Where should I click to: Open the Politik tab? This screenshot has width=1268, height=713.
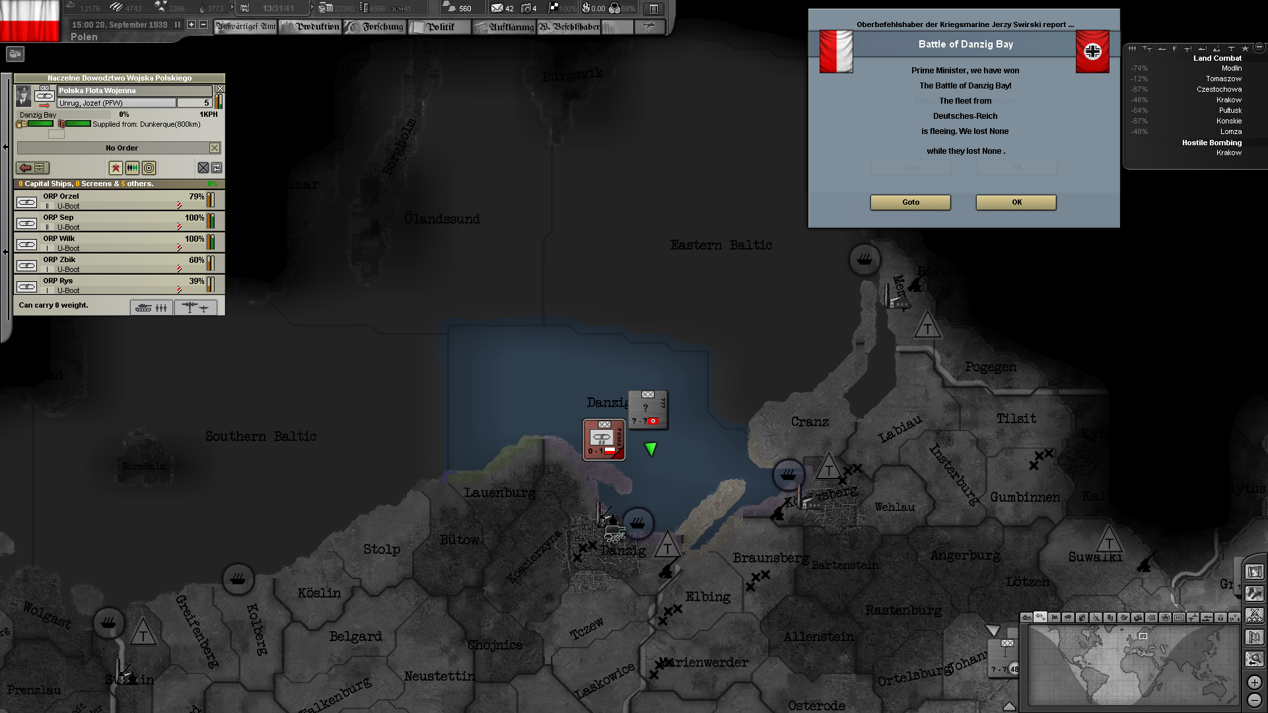click(439, 27)
